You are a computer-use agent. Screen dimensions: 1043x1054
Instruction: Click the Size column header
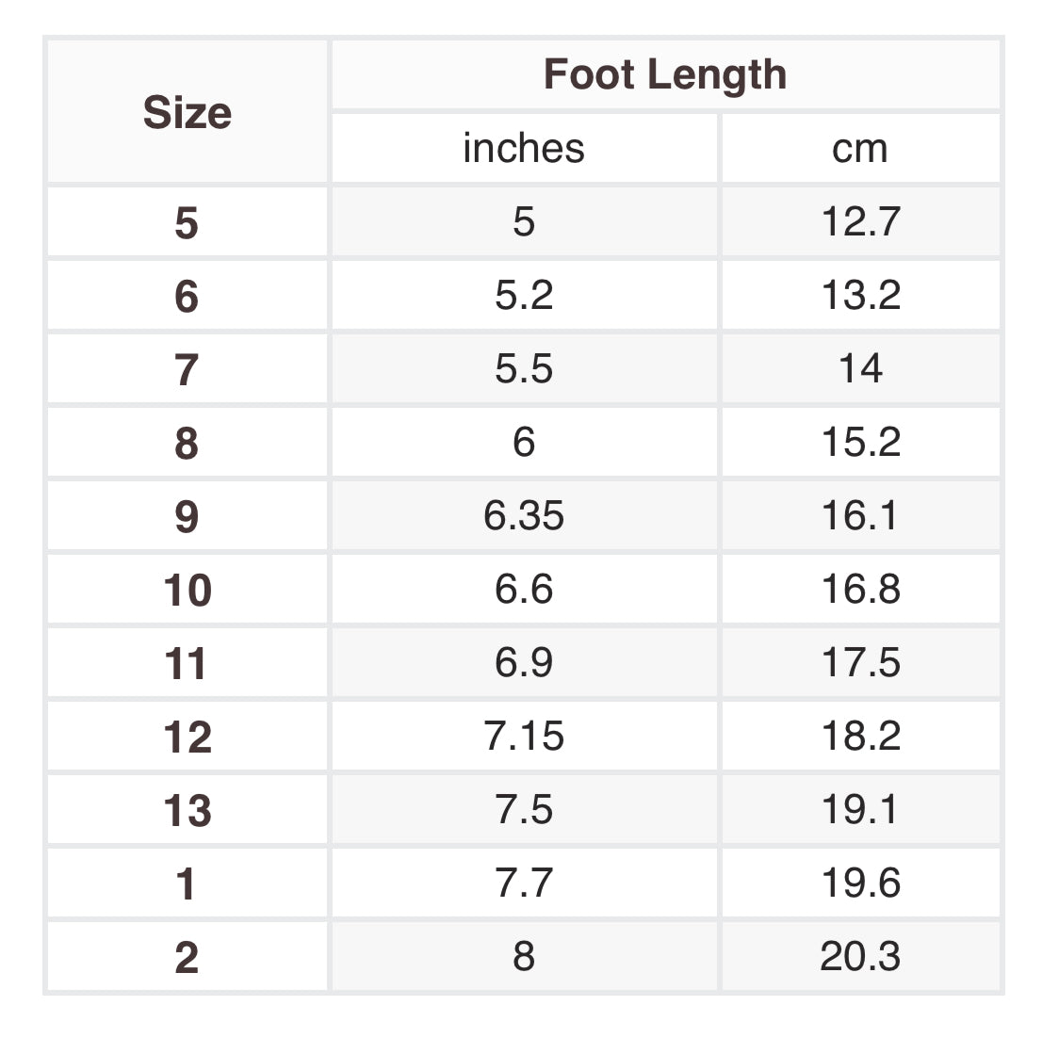[187, 113]
